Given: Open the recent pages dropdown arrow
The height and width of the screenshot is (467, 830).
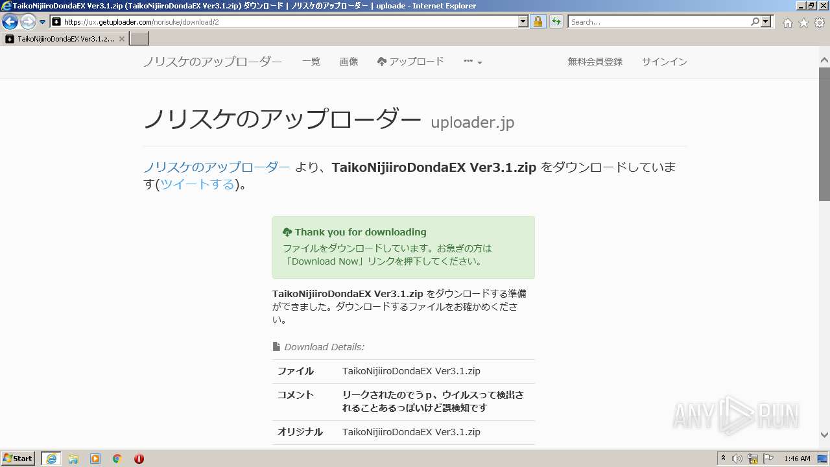Looking at the screenshot, I should coord(43,22).
